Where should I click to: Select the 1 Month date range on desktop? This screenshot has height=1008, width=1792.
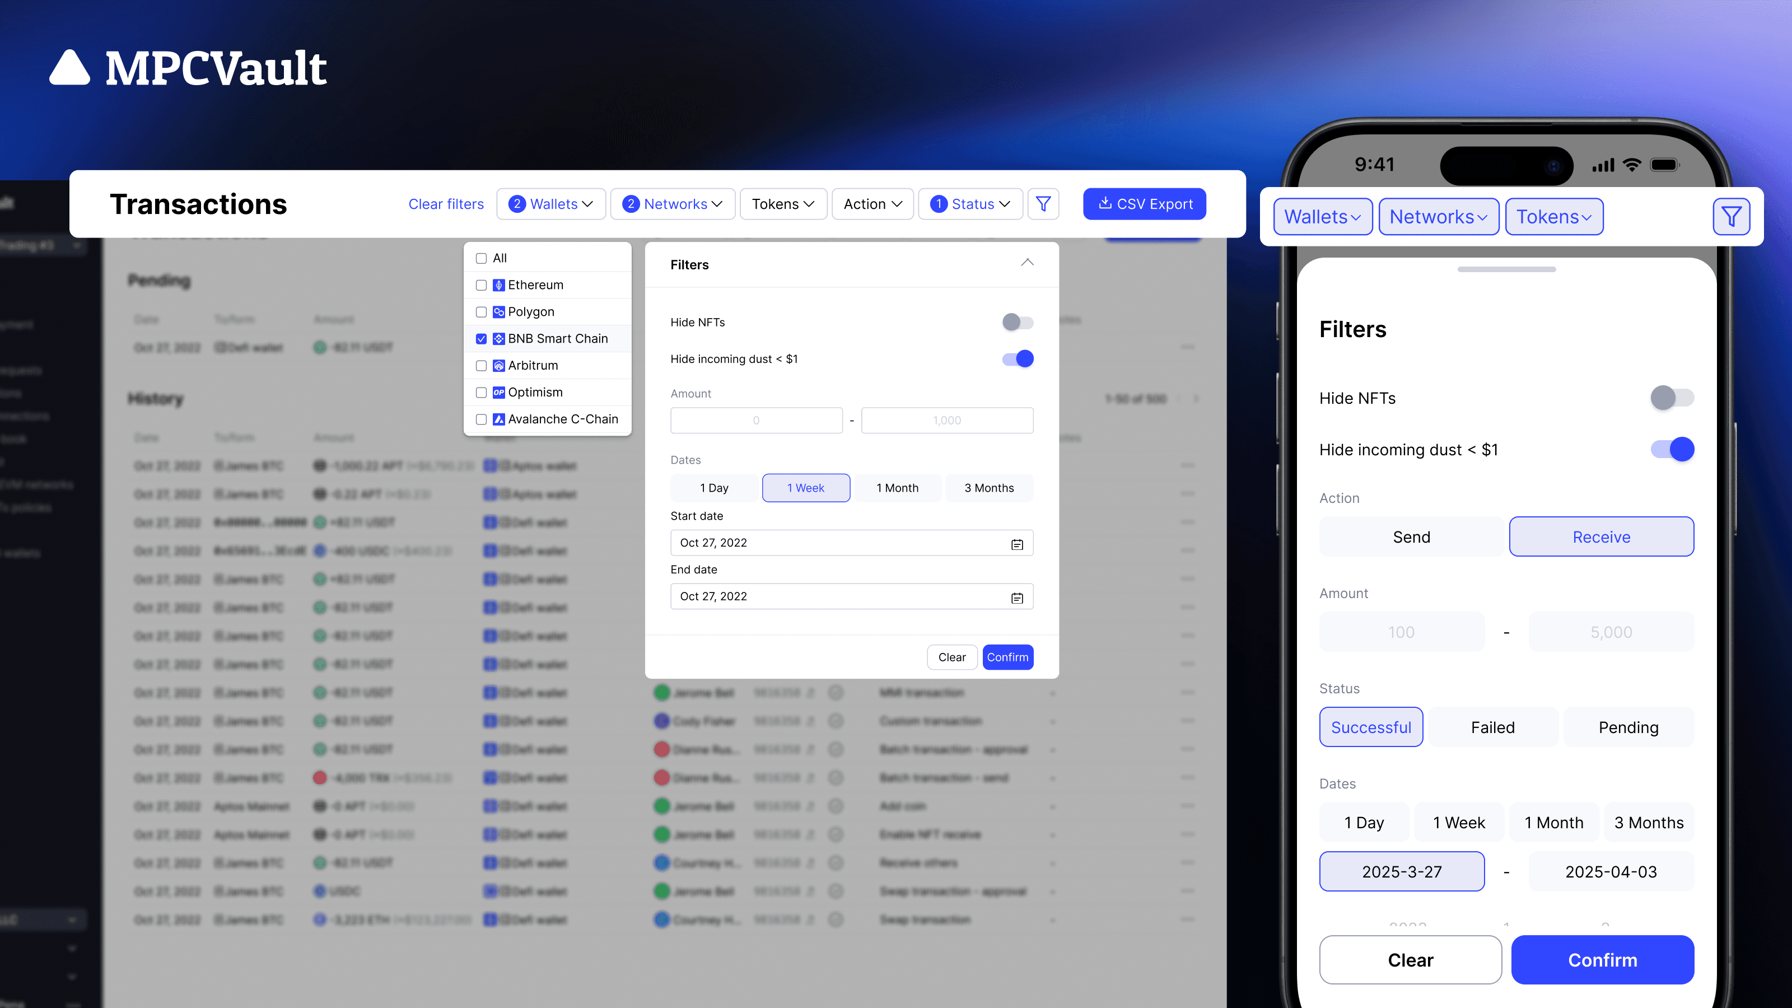(x=897, y=488)
